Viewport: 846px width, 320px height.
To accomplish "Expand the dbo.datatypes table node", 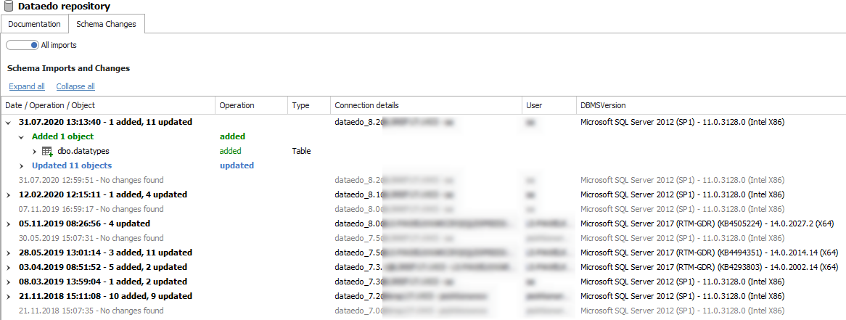I will click(35, 151).
